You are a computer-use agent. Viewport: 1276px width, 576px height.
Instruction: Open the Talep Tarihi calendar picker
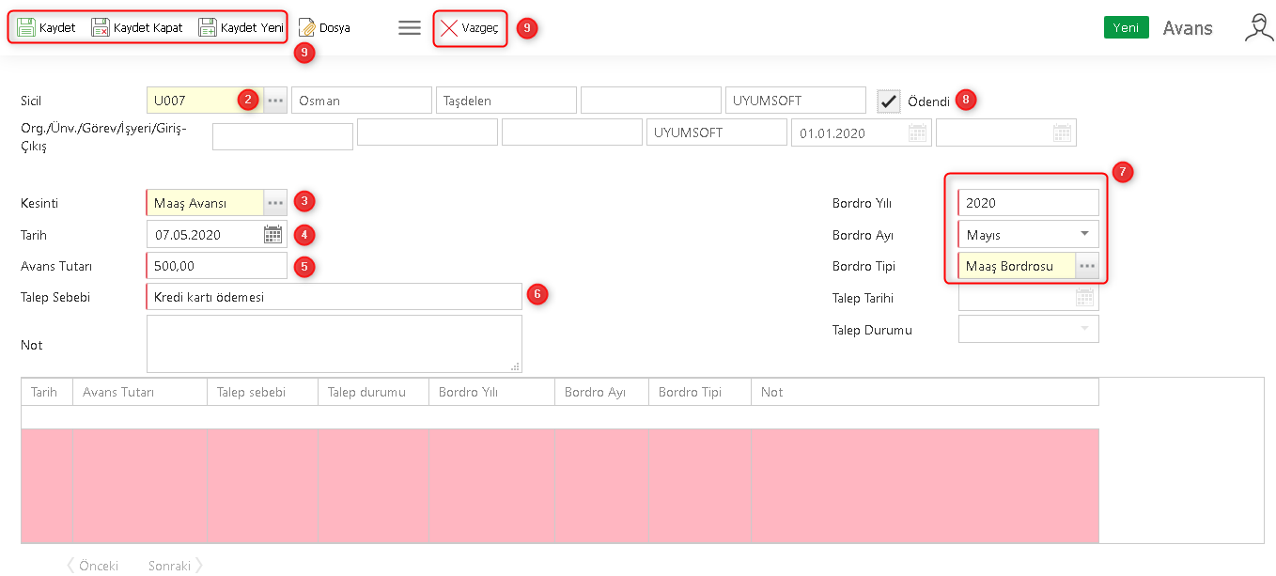tap(1085, 298)
